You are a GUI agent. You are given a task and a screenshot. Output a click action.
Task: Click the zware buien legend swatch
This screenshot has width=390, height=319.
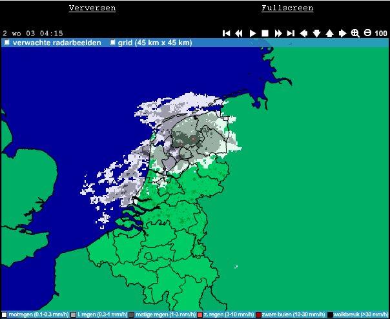tap(258, 314)
